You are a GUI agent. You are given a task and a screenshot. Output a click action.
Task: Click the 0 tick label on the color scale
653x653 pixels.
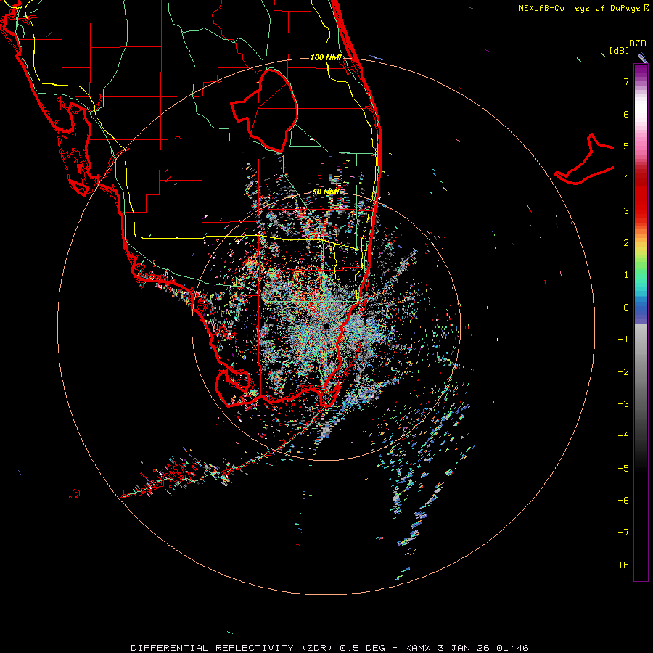(626, 308)
